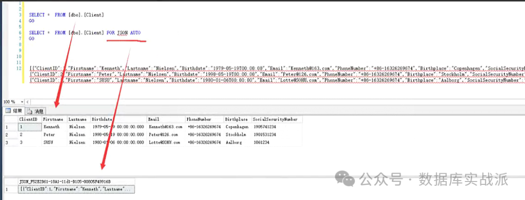525x200 pixels.
Task: Select the Kenneth cell in Firstname column
Action: pos(52,127)
